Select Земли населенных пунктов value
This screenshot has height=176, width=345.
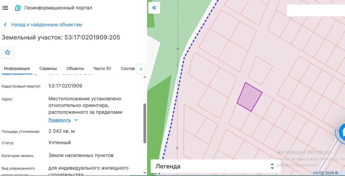[x=81, y=155]
